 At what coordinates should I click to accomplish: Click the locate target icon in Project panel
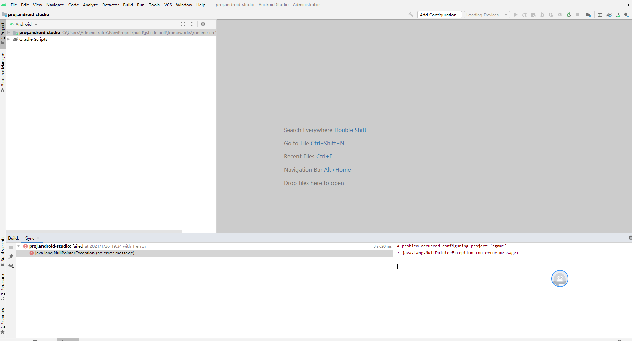183,24
